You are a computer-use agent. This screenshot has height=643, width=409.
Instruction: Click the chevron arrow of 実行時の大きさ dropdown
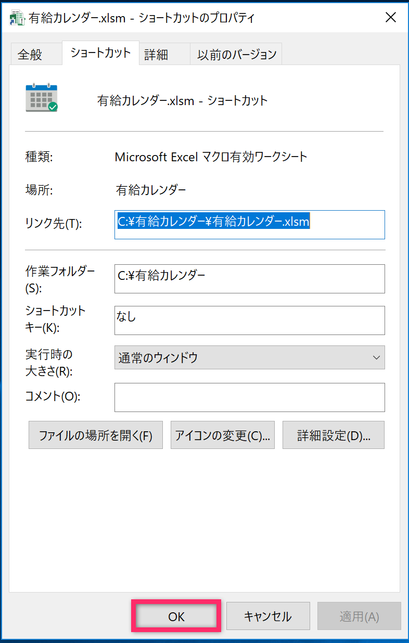click(x=376, y=357)
